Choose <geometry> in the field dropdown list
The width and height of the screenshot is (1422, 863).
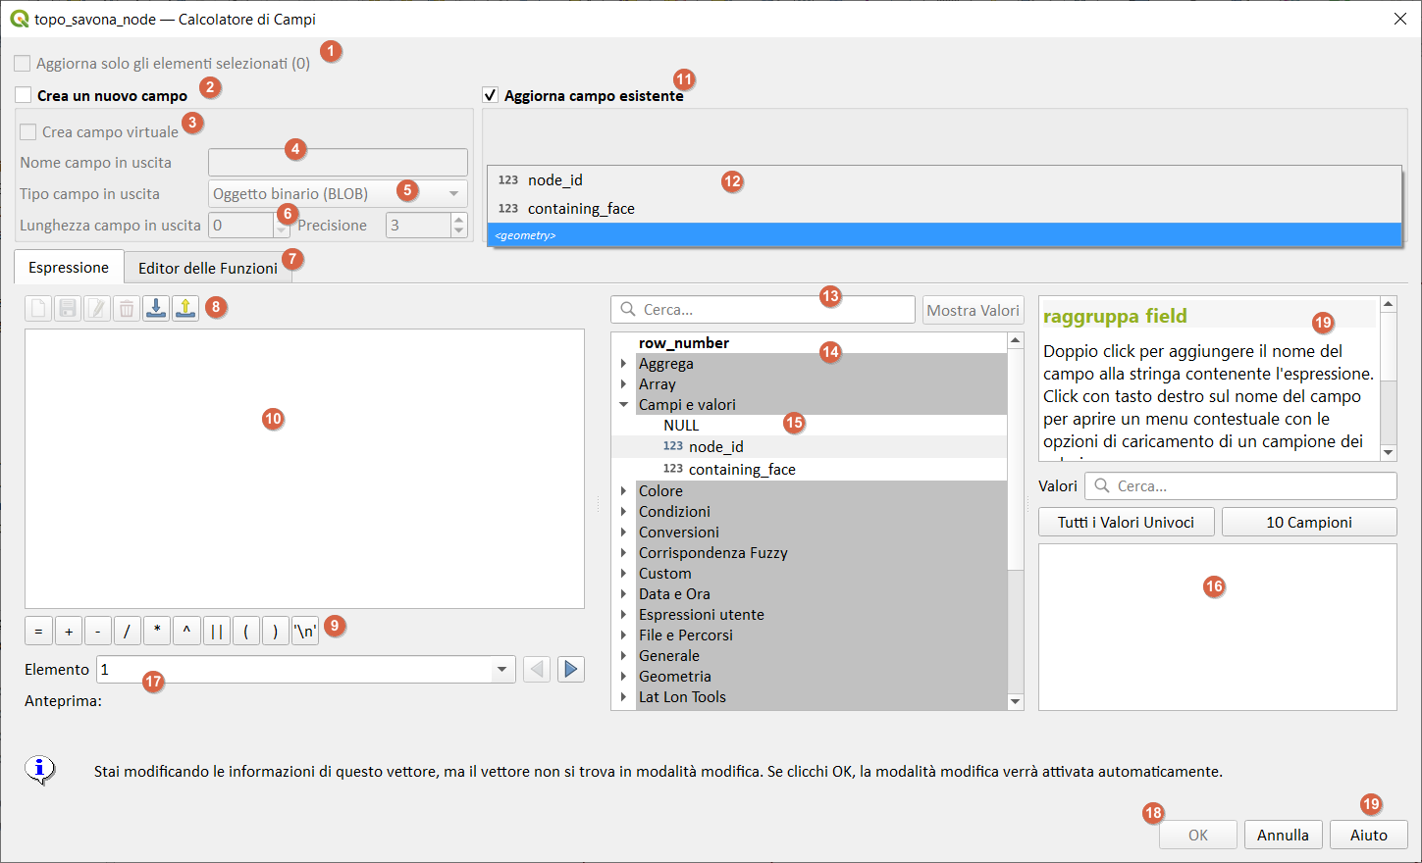pyautogui.click(x=944, y=235)
